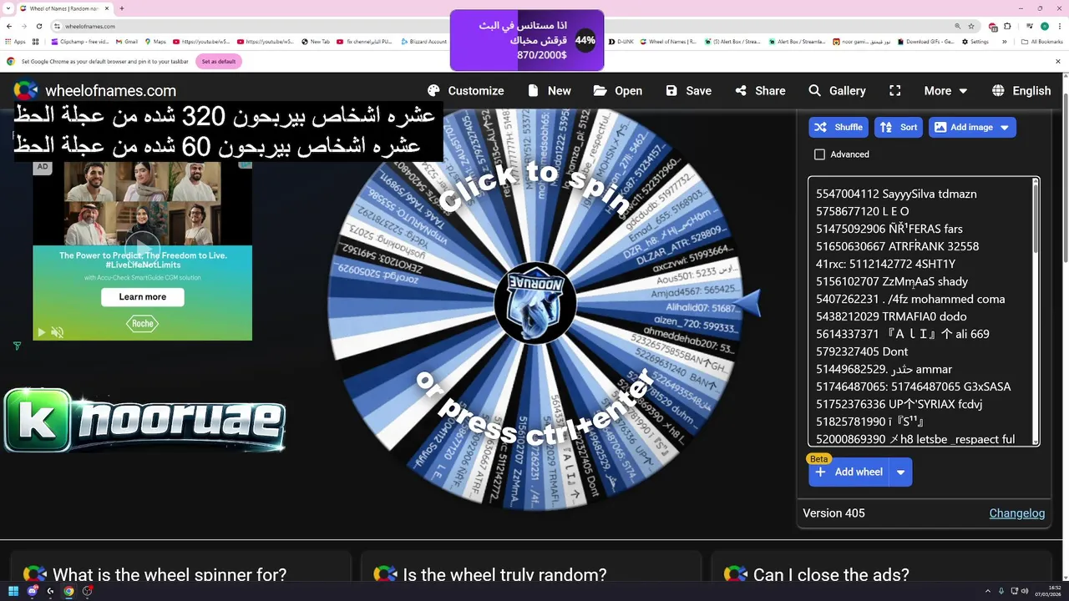
Task: Change language from English
Action: [x=1021, y=91]
